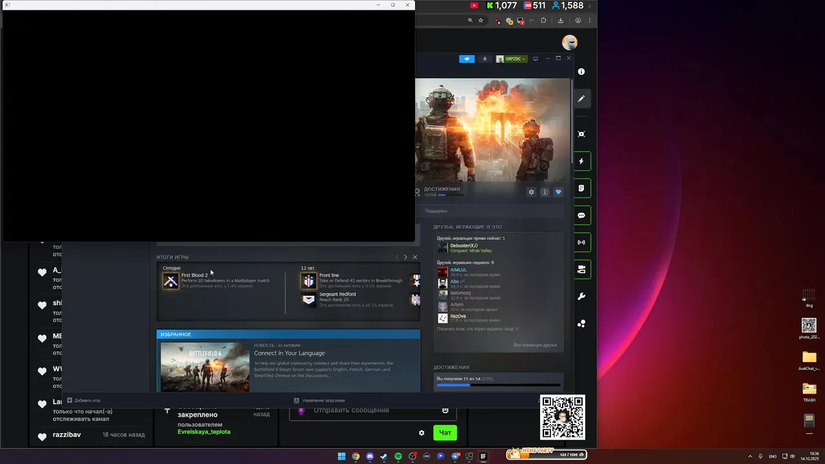825x464 pixels.
Task: Click Evreiskaya_teplota username in pinned message
Action: (x=204, y=432)
